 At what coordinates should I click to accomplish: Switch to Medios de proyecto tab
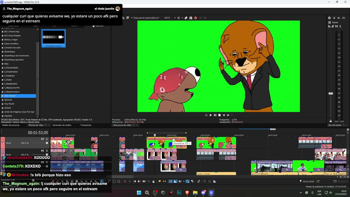pos(11,125)
